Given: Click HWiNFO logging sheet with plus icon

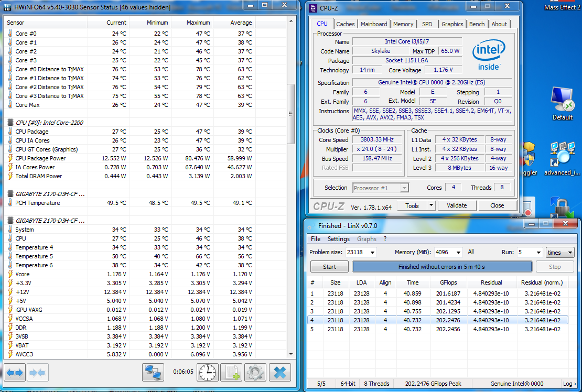Looking at the screenshot, I should 231,372.
